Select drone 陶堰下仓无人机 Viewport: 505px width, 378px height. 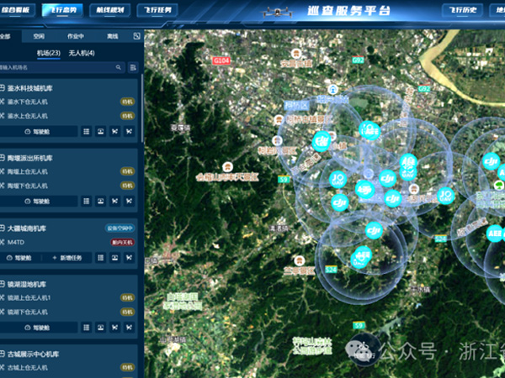pyautogui.click(x=28, y=186)
